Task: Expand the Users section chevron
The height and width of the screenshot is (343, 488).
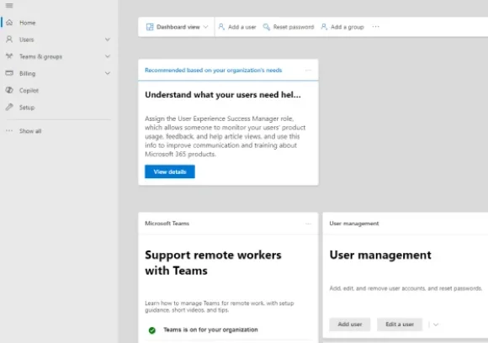Action: (x=108, y=40)
